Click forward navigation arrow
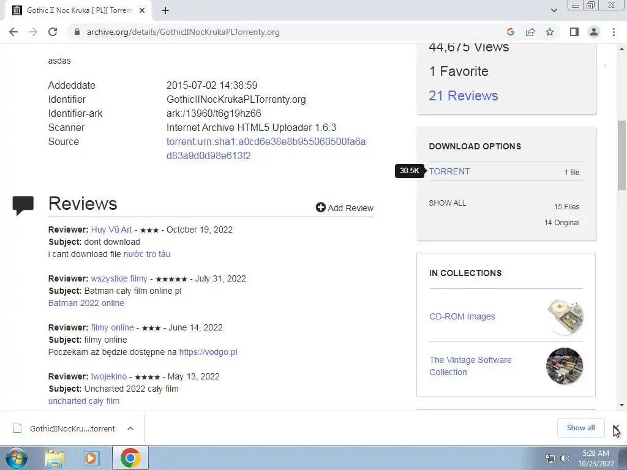The width and height of the screenshot is (627, 470). click(x=33, y=32)
